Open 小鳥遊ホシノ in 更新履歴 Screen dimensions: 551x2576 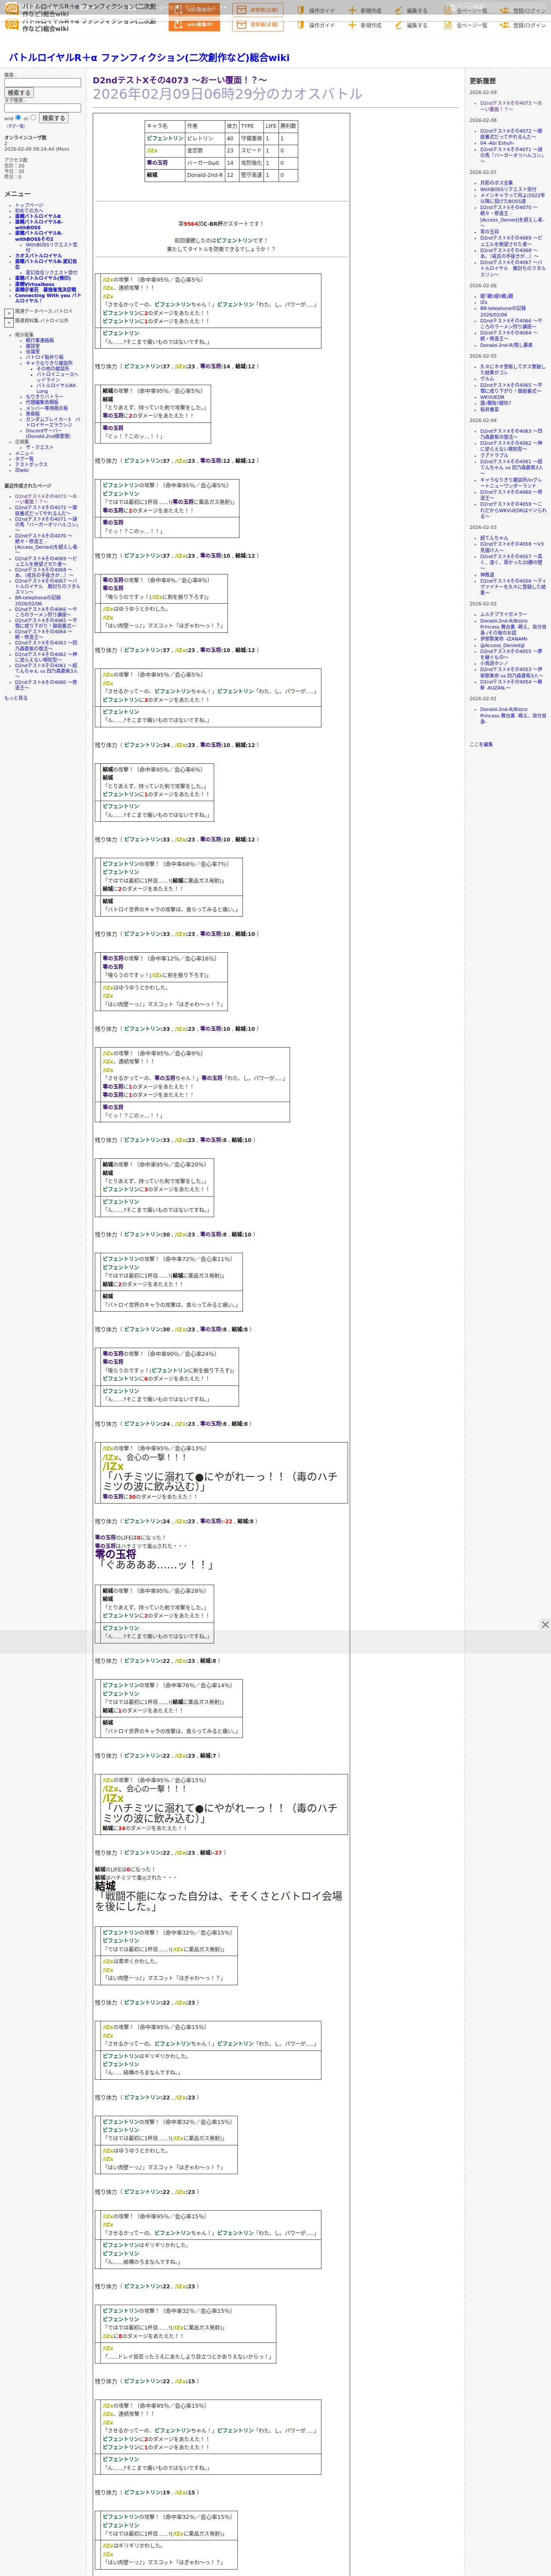pos(494,663)
